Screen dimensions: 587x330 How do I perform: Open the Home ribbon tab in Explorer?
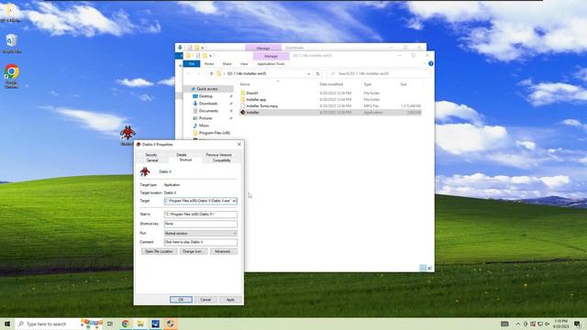point(209,64)
